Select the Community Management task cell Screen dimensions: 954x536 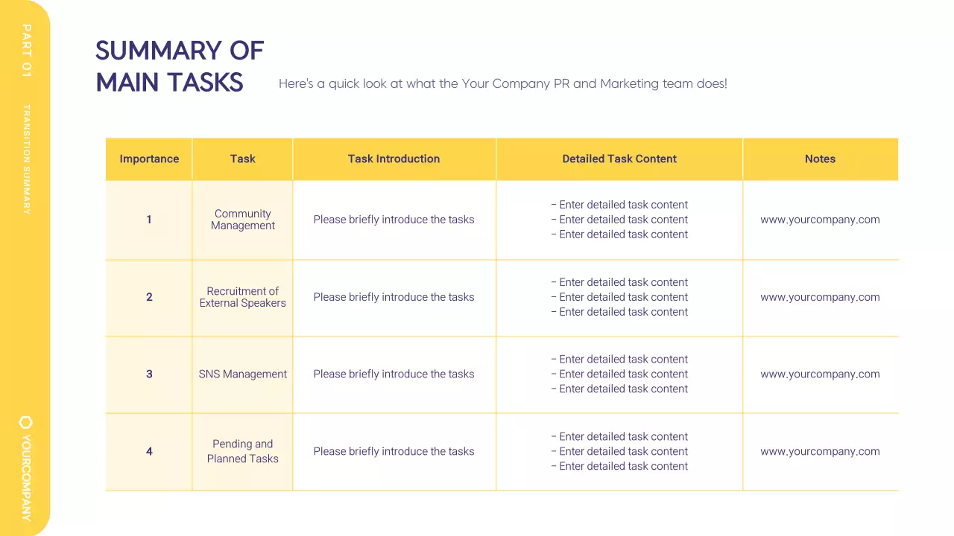pos(243,220)
